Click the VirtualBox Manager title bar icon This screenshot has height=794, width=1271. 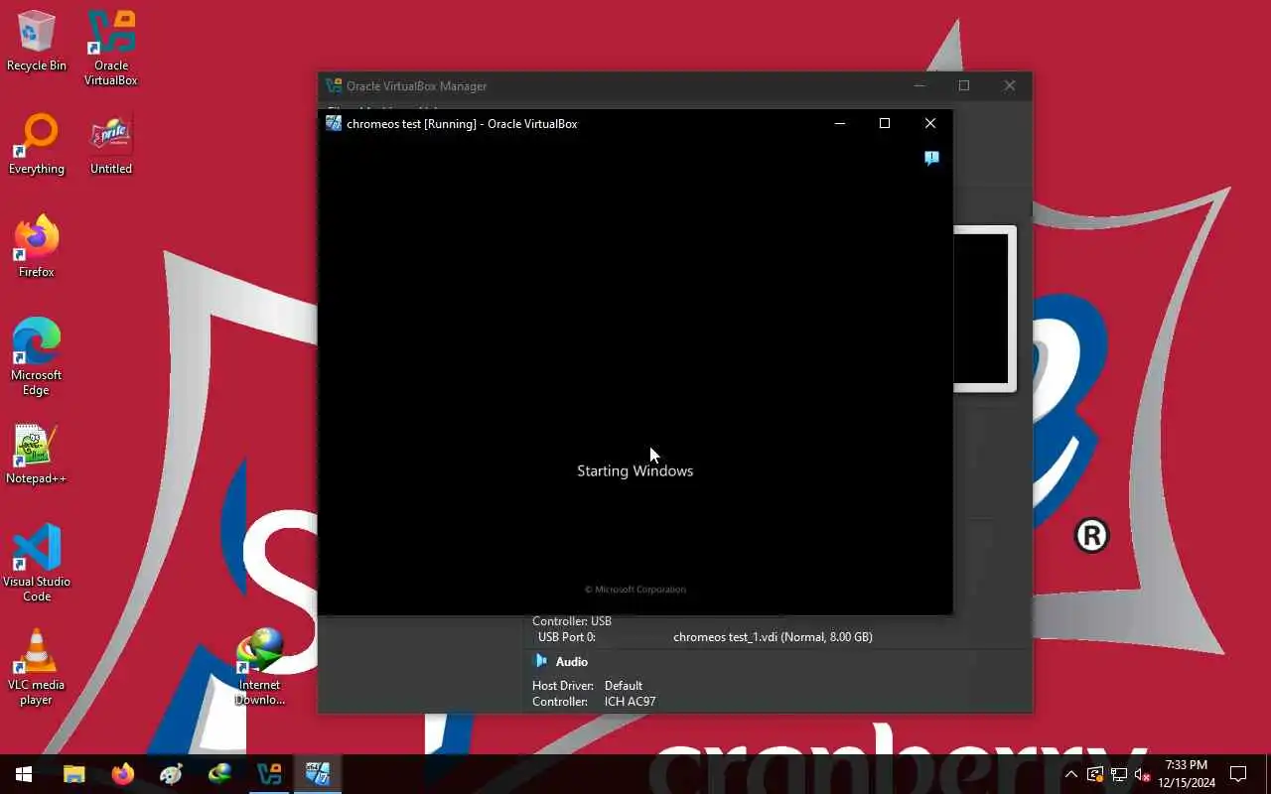click(x=334, y=86)
